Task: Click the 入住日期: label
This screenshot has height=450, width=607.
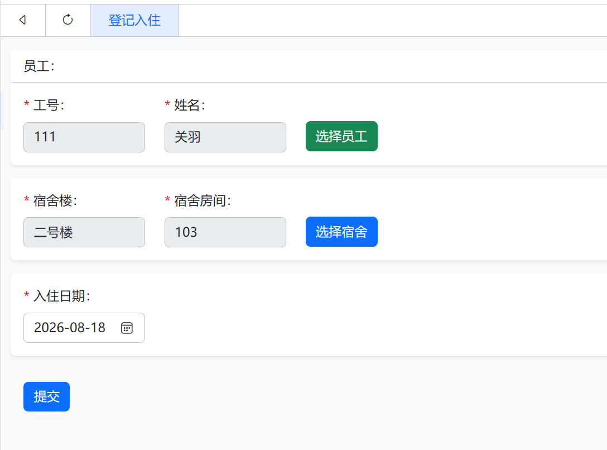Action: coord(62,296)
